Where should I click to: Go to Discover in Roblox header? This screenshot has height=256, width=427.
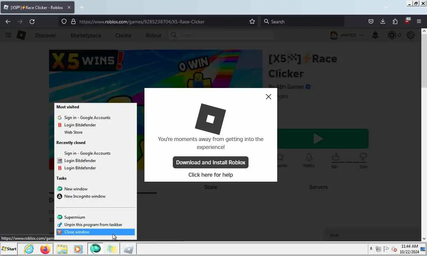46,35
